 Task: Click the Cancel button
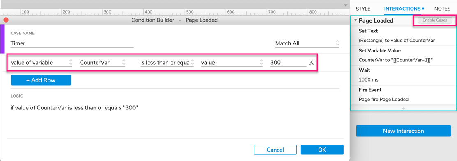click(x=275, y=150)
